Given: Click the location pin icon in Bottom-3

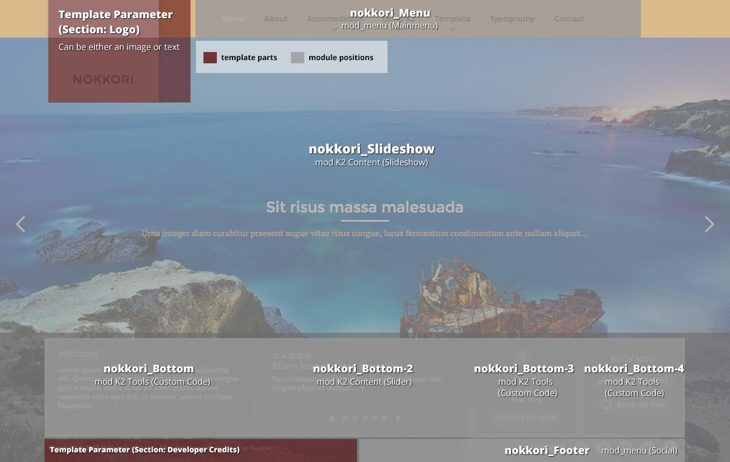Looking at the screenshot, I should pos(523,357).
